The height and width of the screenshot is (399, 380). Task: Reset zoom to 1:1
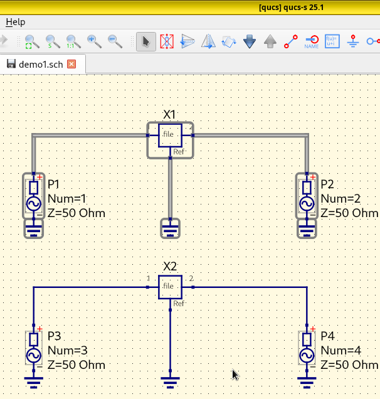73,42
